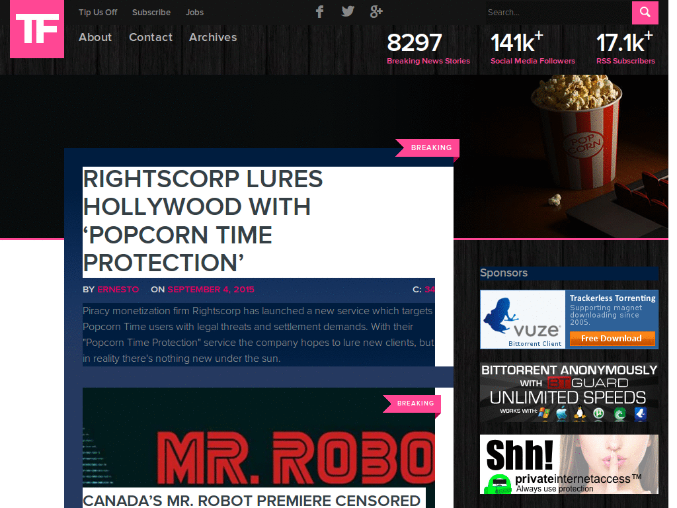Open the Tip Us Off link

98,13
